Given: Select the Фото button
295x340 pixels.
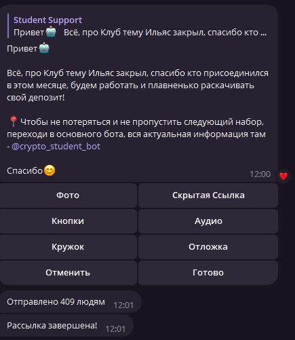Looking at the screenshot, I should coord(68,195).
